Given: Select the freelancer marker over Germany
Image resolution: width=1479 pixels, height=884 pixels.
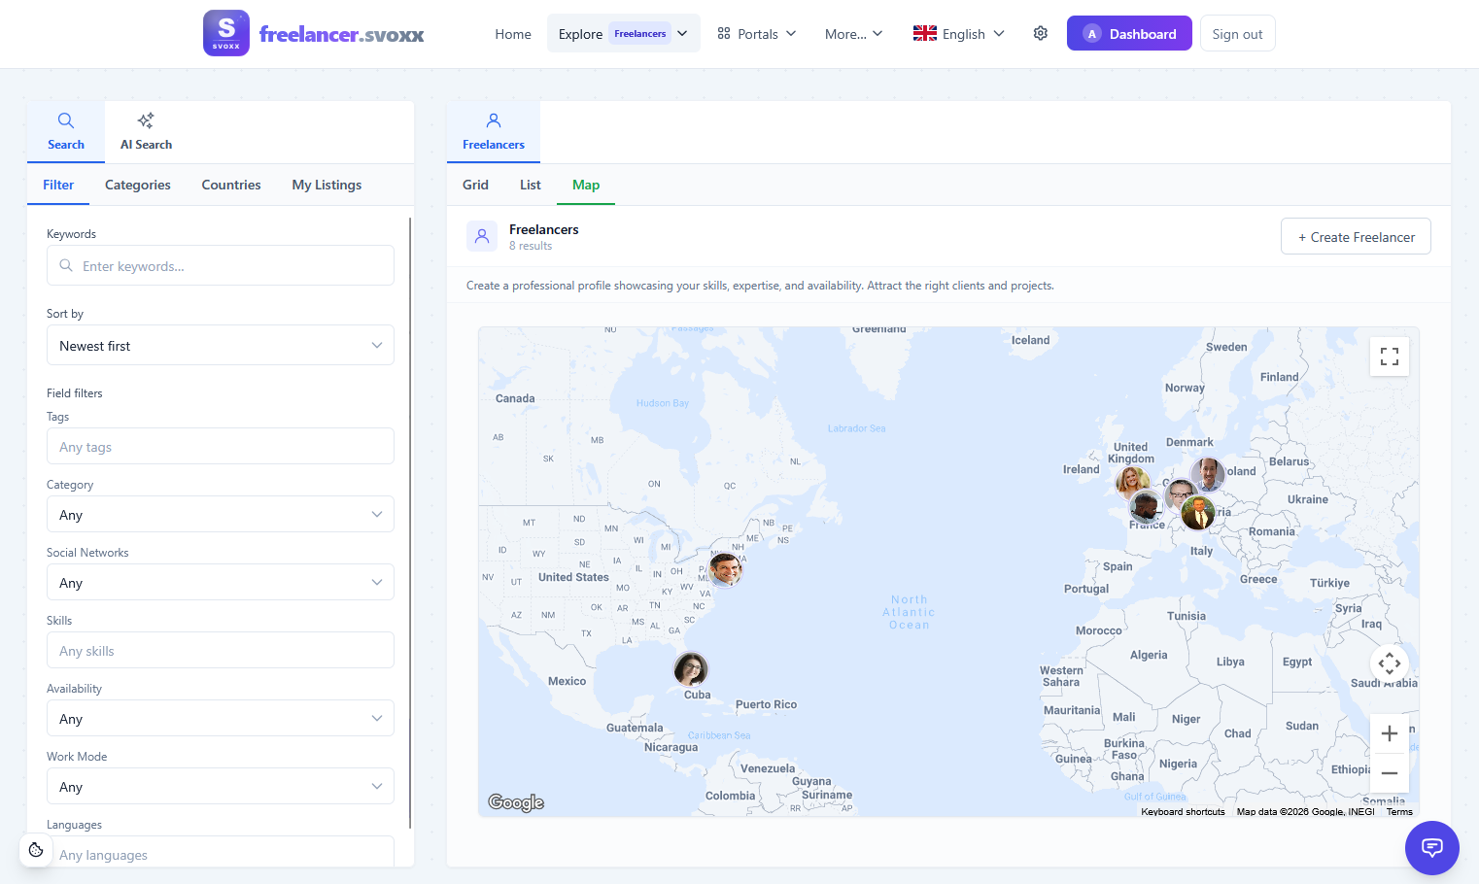Looking at the screenshot, I should click(1181, 496).
